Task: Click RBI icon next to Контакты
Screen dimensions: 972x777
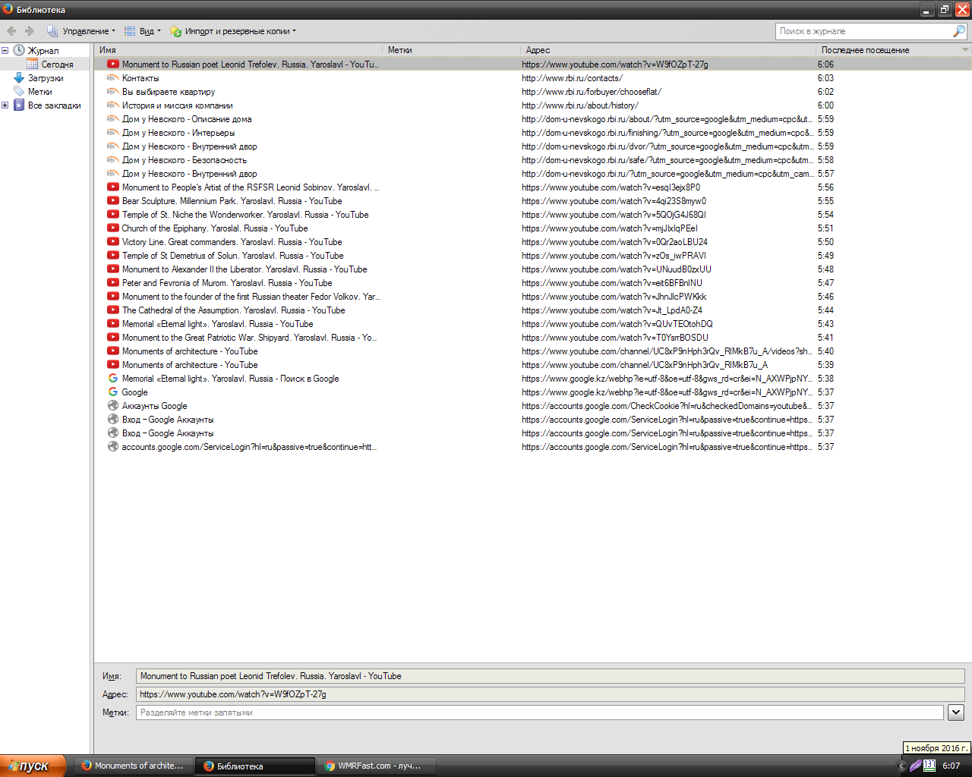Action: [113, 78]
